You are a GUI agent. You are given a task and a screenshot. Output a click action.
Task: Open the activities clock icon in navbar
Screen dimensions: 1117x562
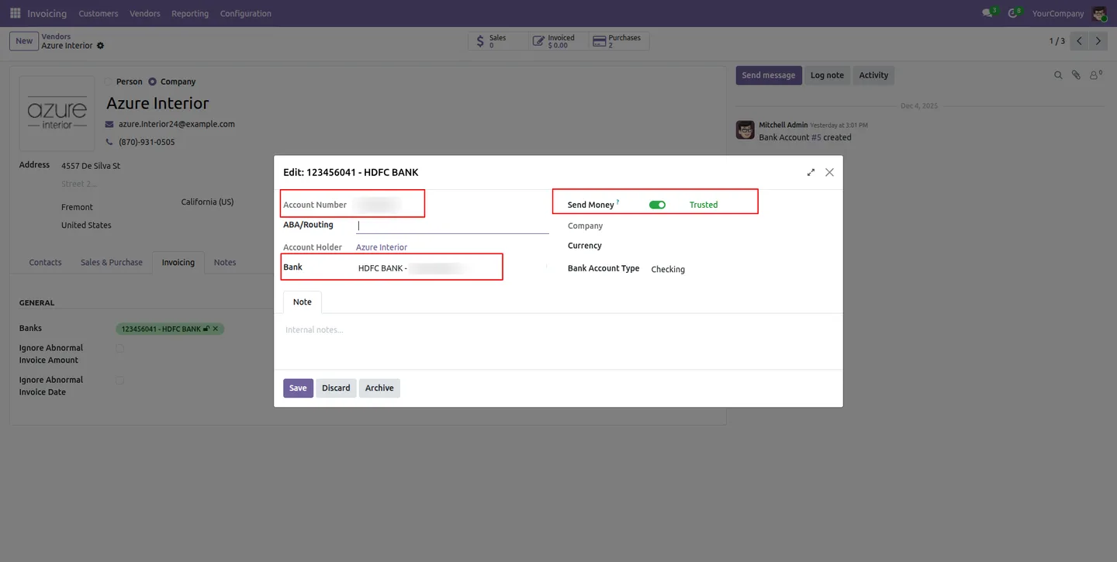coord(1014,13)
